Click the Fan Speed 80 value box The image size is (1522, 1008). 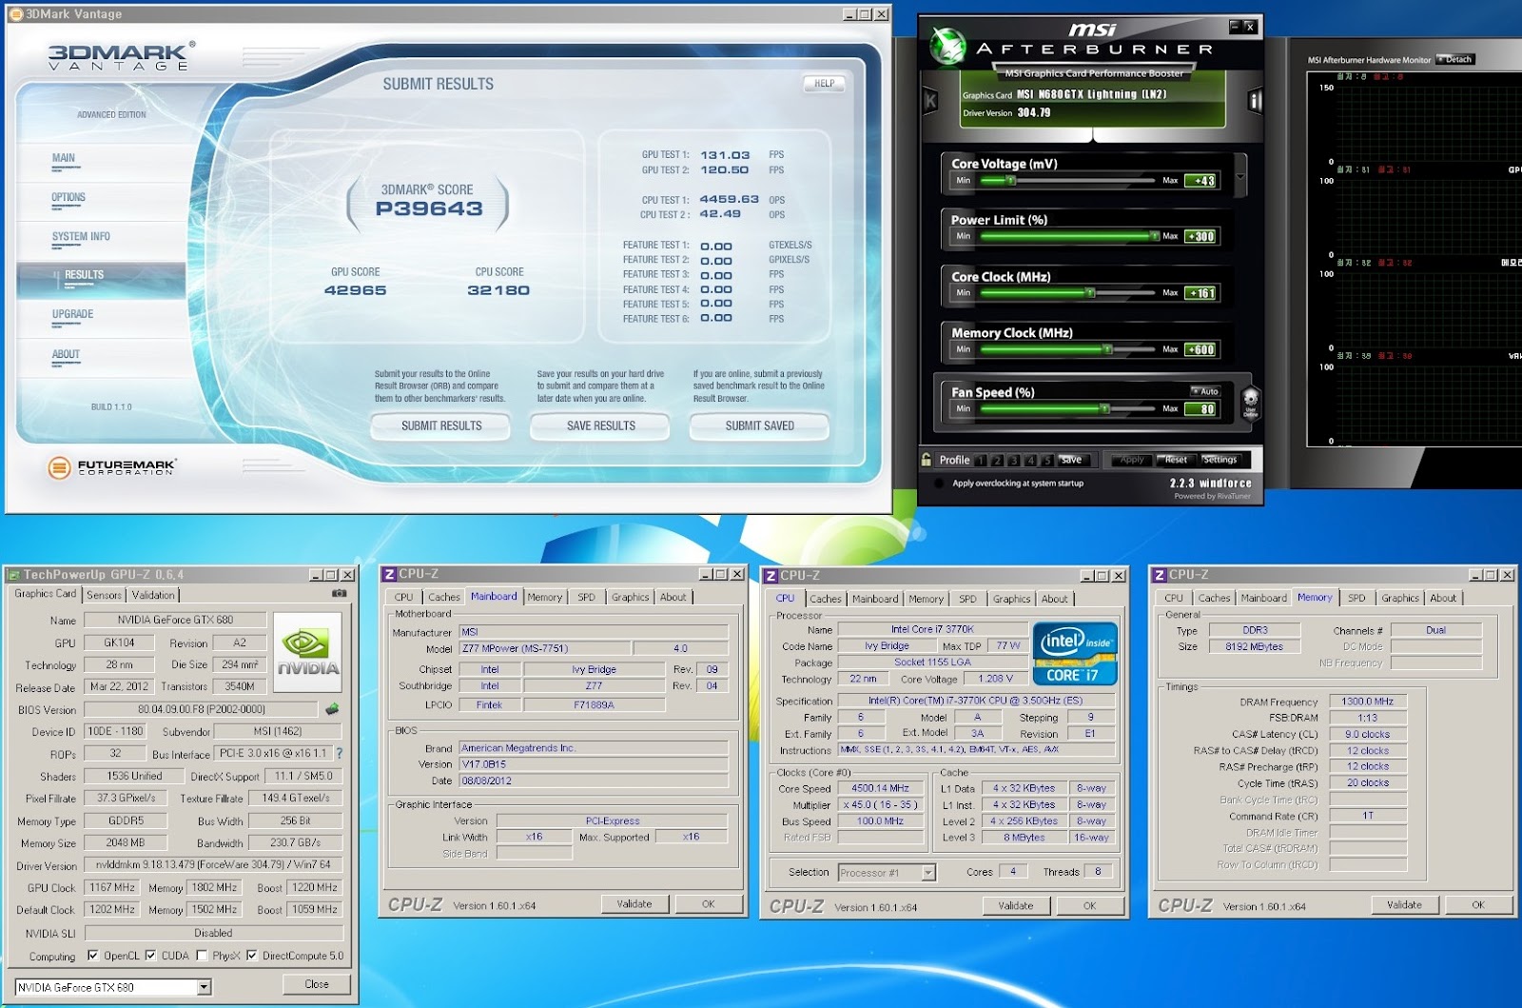pos(1200,408)
